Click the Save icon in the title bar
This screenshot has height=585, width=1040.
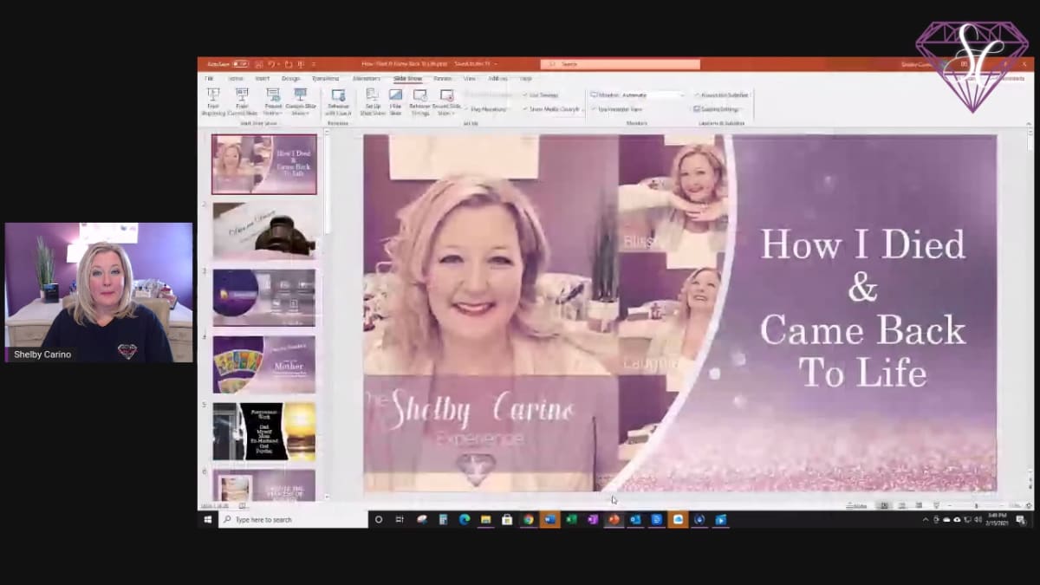257,64
